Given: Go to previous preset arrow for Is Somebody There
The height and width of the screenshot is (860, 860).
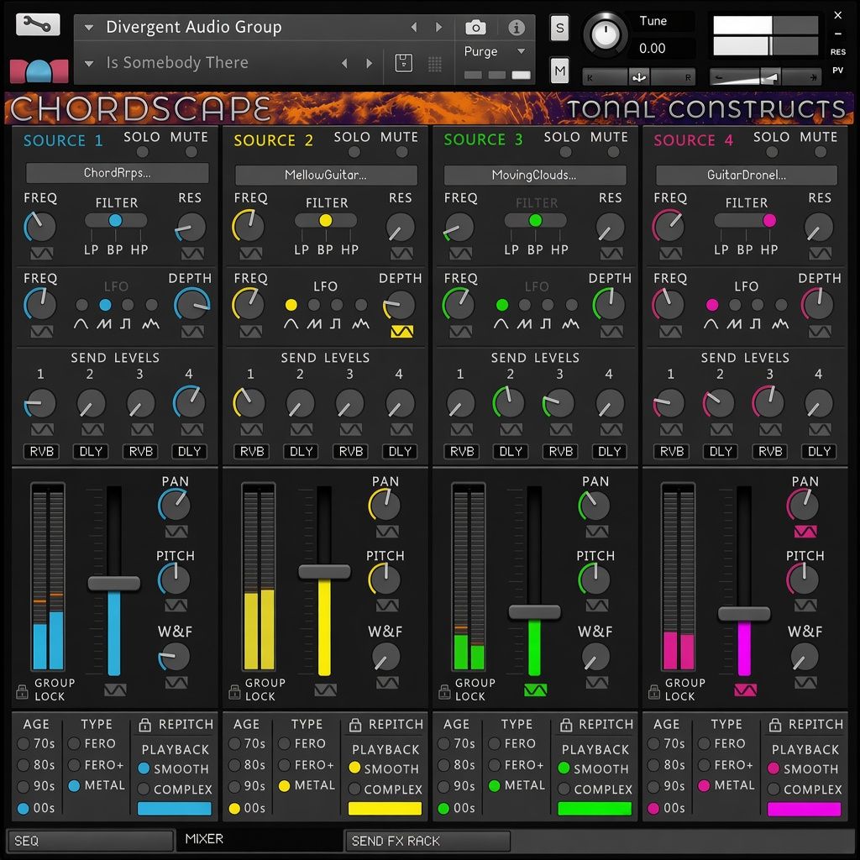Looking at the screenshot, I should coord(344,63).
